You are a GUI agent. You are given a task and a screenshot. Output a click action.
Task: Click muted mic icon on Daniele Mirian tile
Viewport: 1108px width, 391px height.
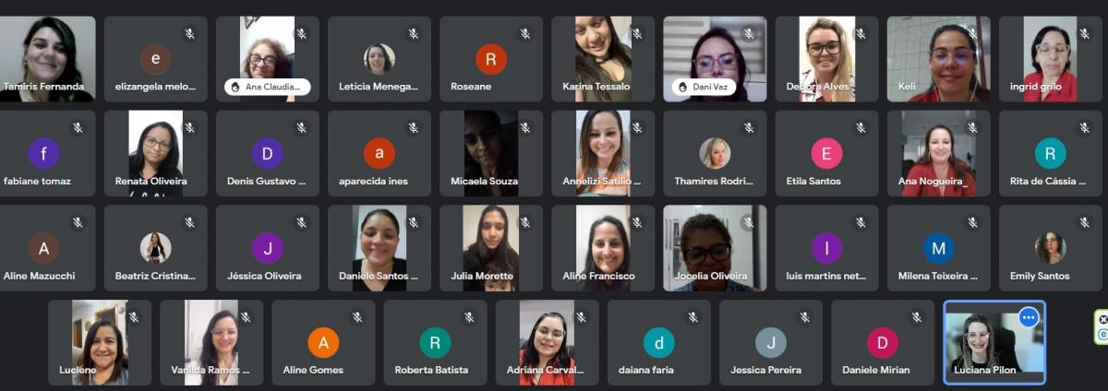(917, 317)
